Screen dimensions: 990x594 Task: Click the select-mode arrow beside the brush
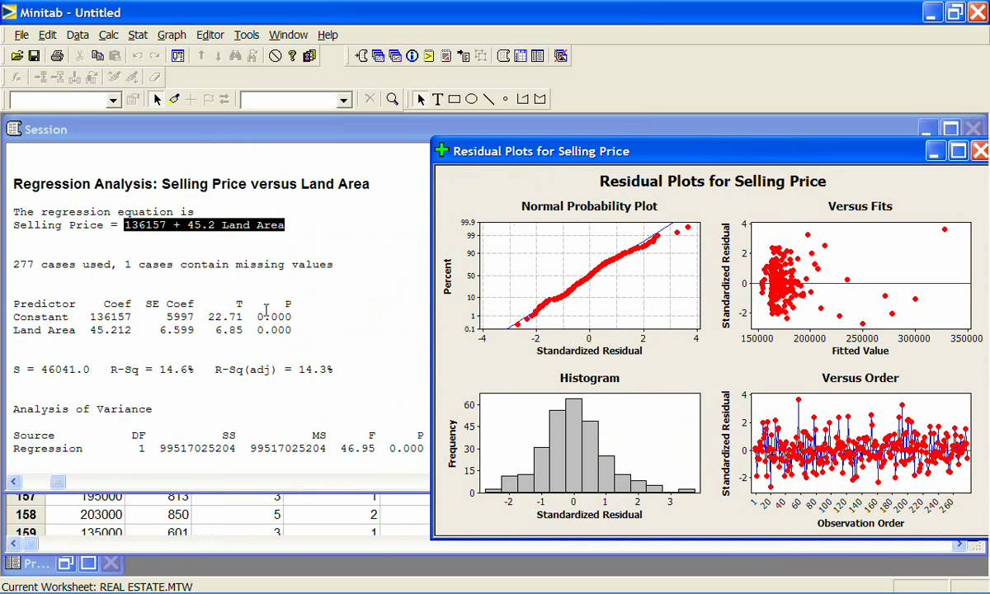(157, 99)
